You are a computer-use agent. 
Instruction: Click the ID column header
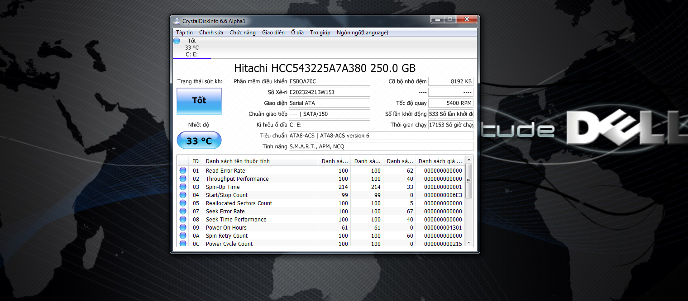click(x=196, y=161)
